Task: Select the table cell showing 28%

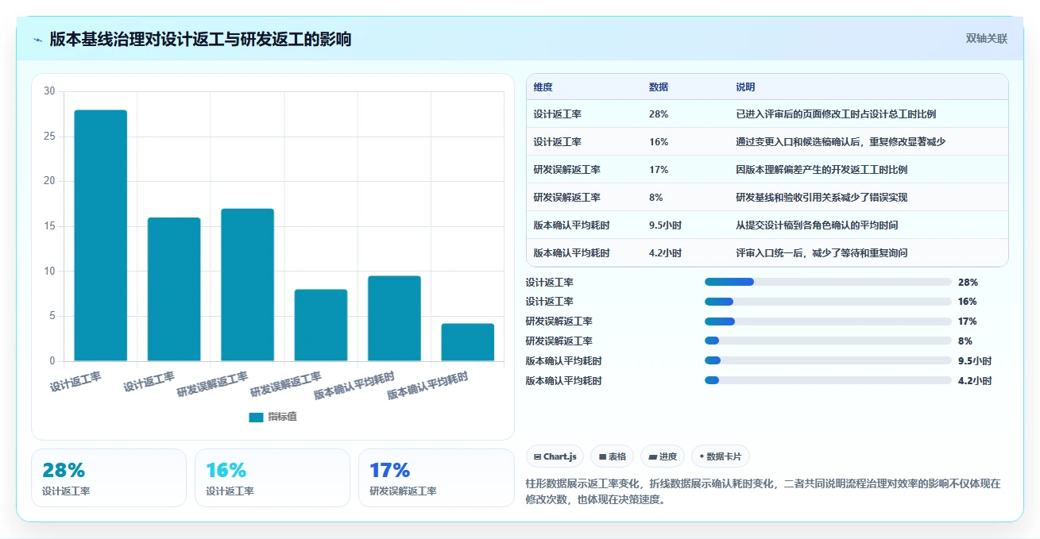Action: click(659, 114)
